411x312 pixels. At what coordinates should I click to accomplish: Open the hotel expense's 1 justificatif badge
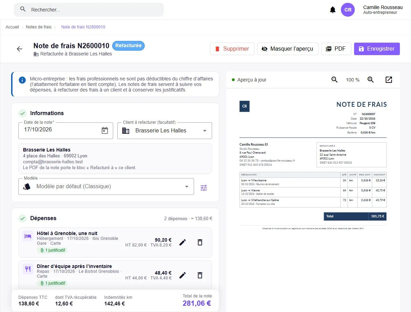53,250
